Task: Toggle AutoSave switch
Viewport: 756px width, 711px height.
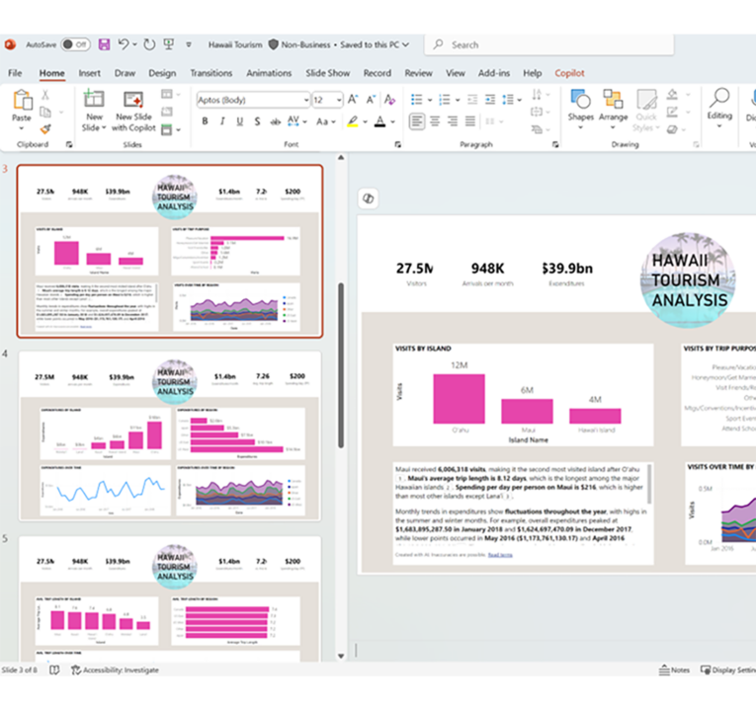Action: pos(76,44)
